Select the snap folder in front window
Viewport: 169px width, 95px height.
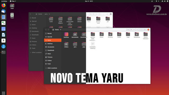(128, 35)
